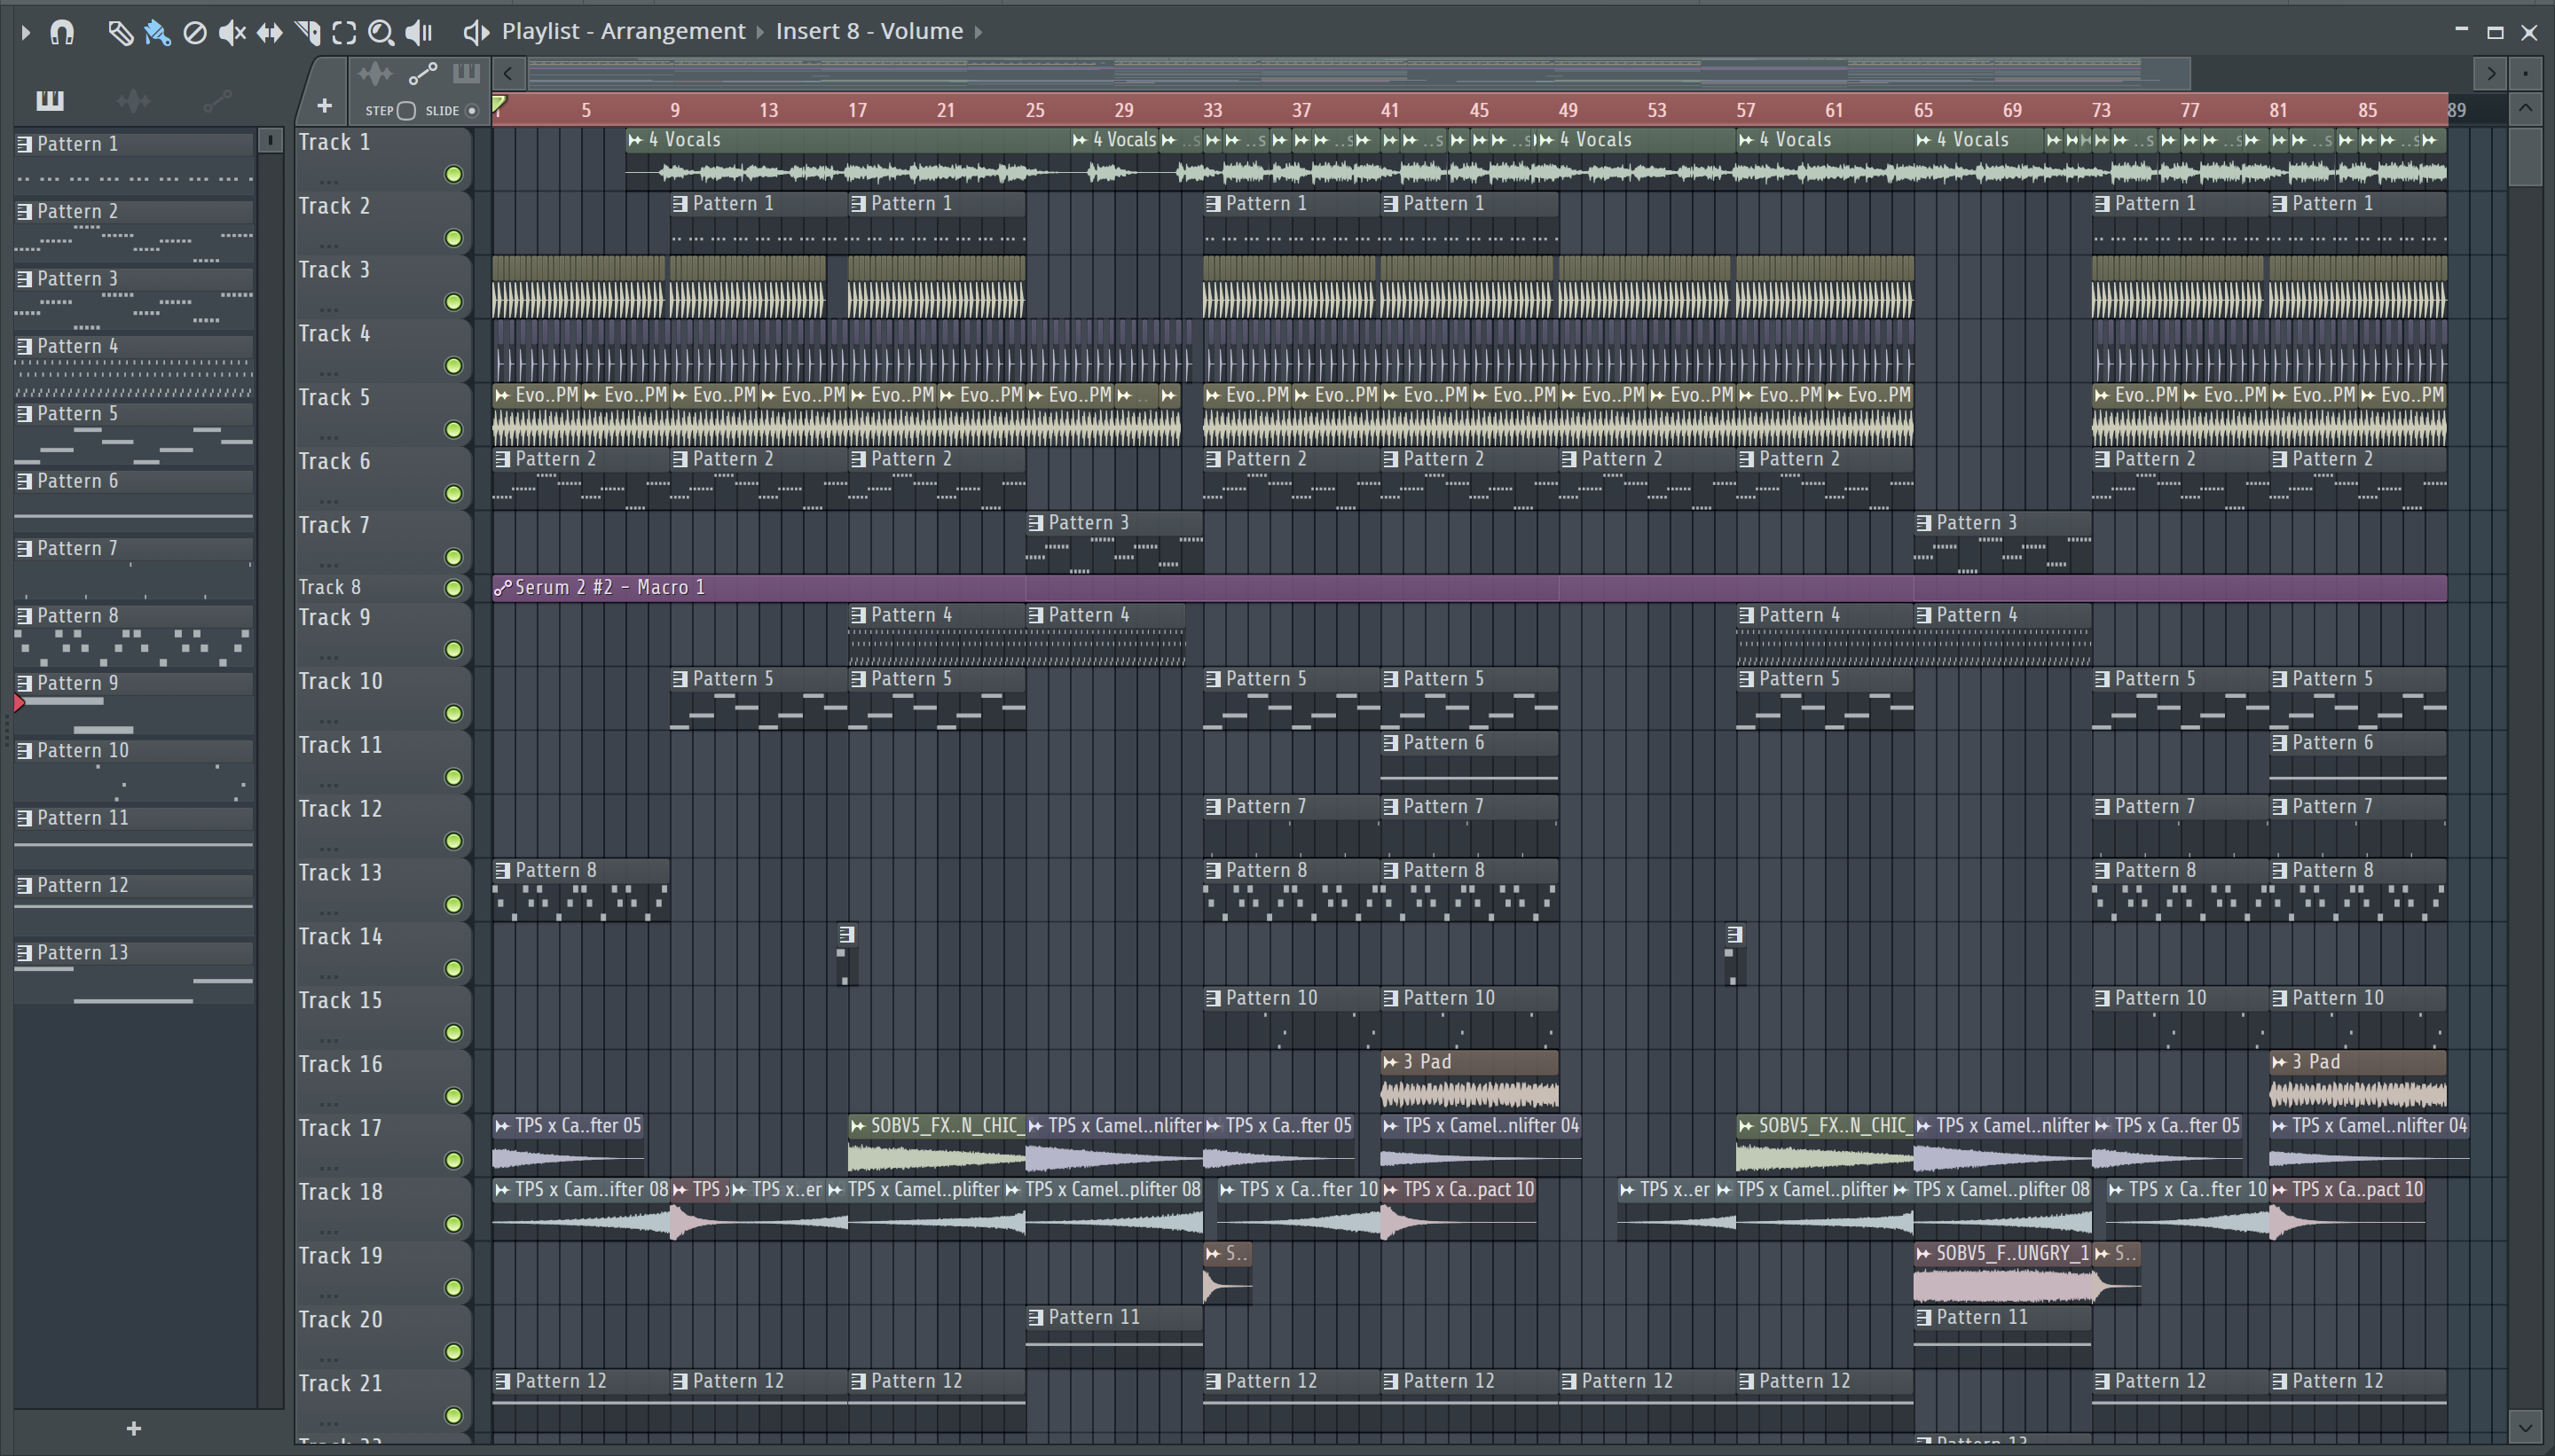
Task: Choose the Select marquee tool
Action: pyautogui.click(x=344, y=33)
